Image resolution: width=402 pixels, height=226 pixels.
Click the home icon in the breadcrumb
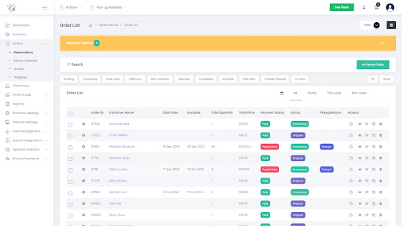click(90, 25)
